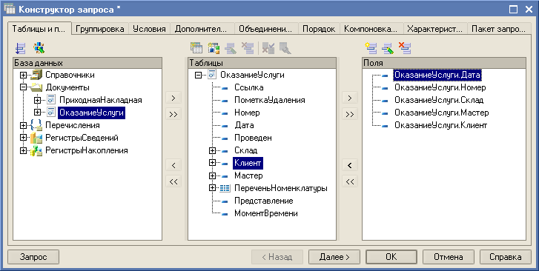
Task: Click the temporary table description icon above Таблицы
Action: [214, 48]
